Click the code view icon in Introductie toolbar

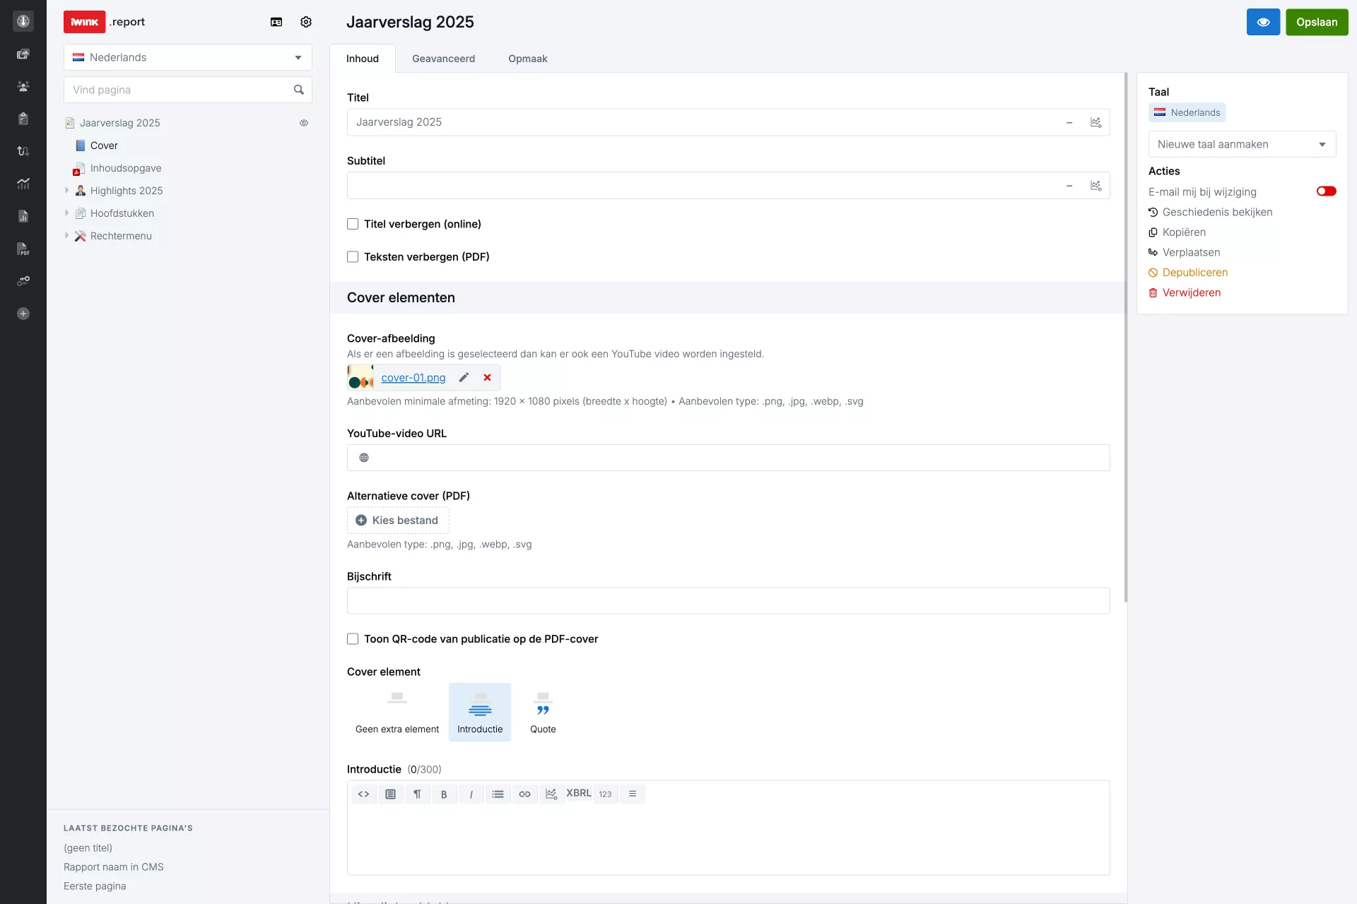point(363,794)
